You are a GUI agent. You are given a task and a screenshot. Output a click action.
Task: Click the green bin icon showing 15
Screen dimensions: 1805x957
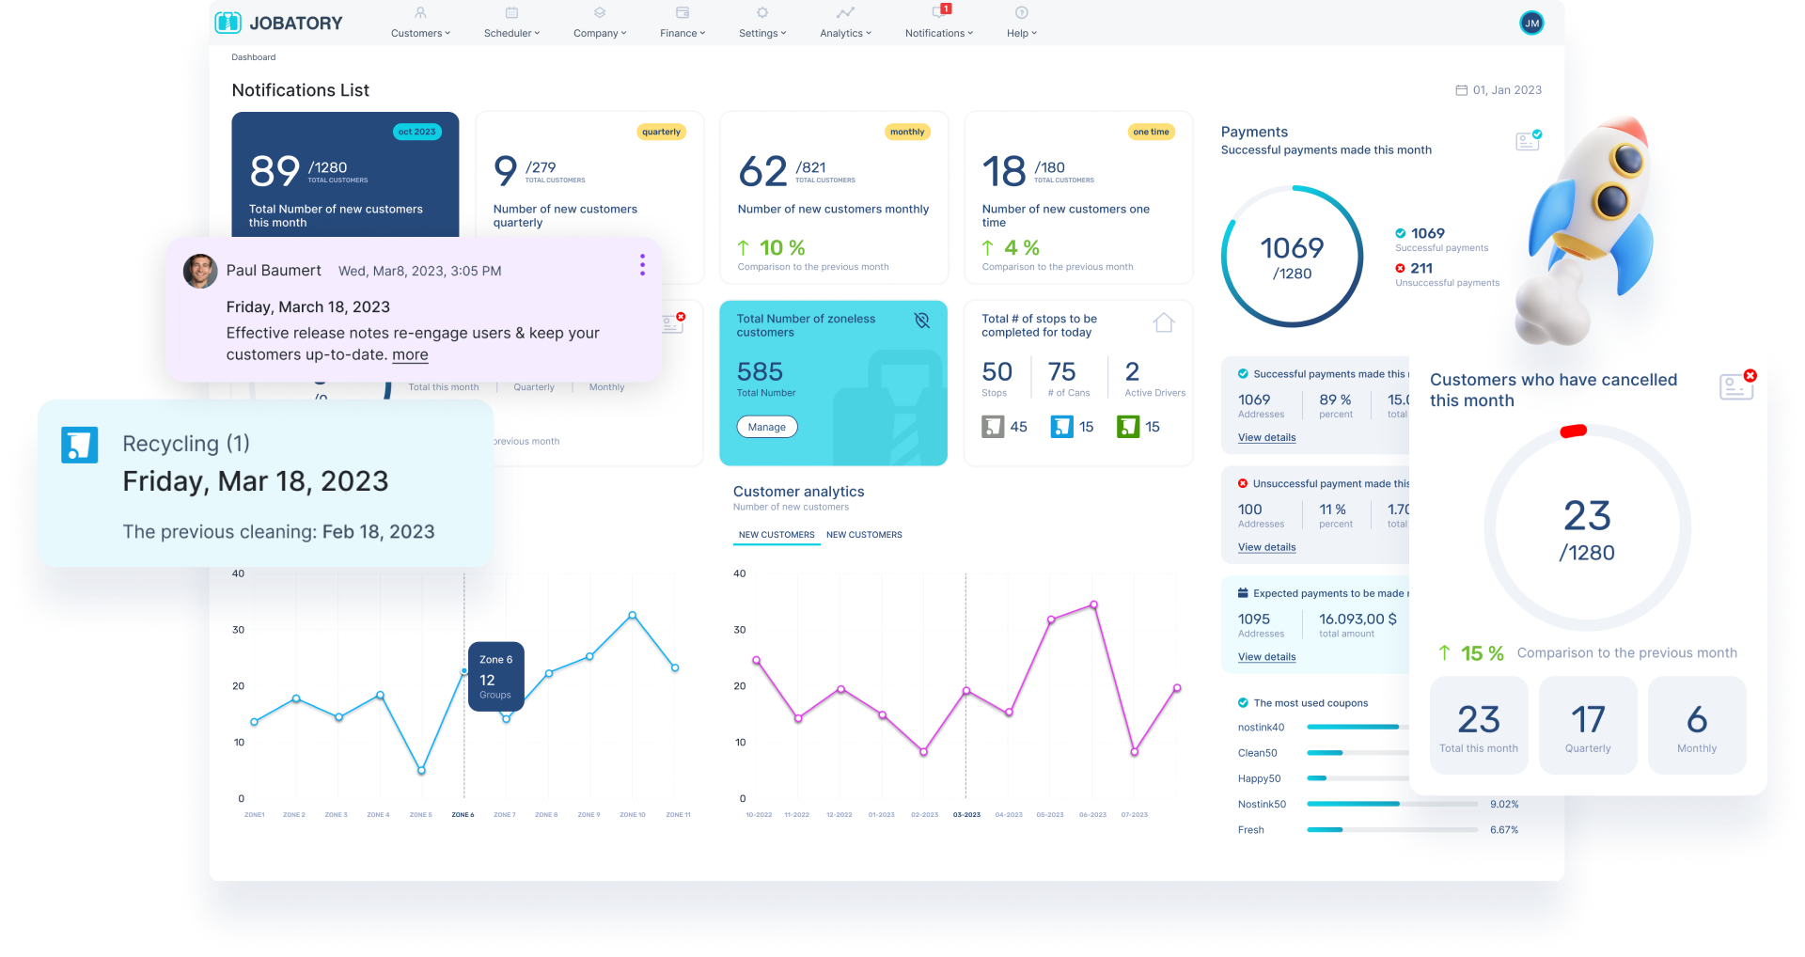tap(1127, 427)
